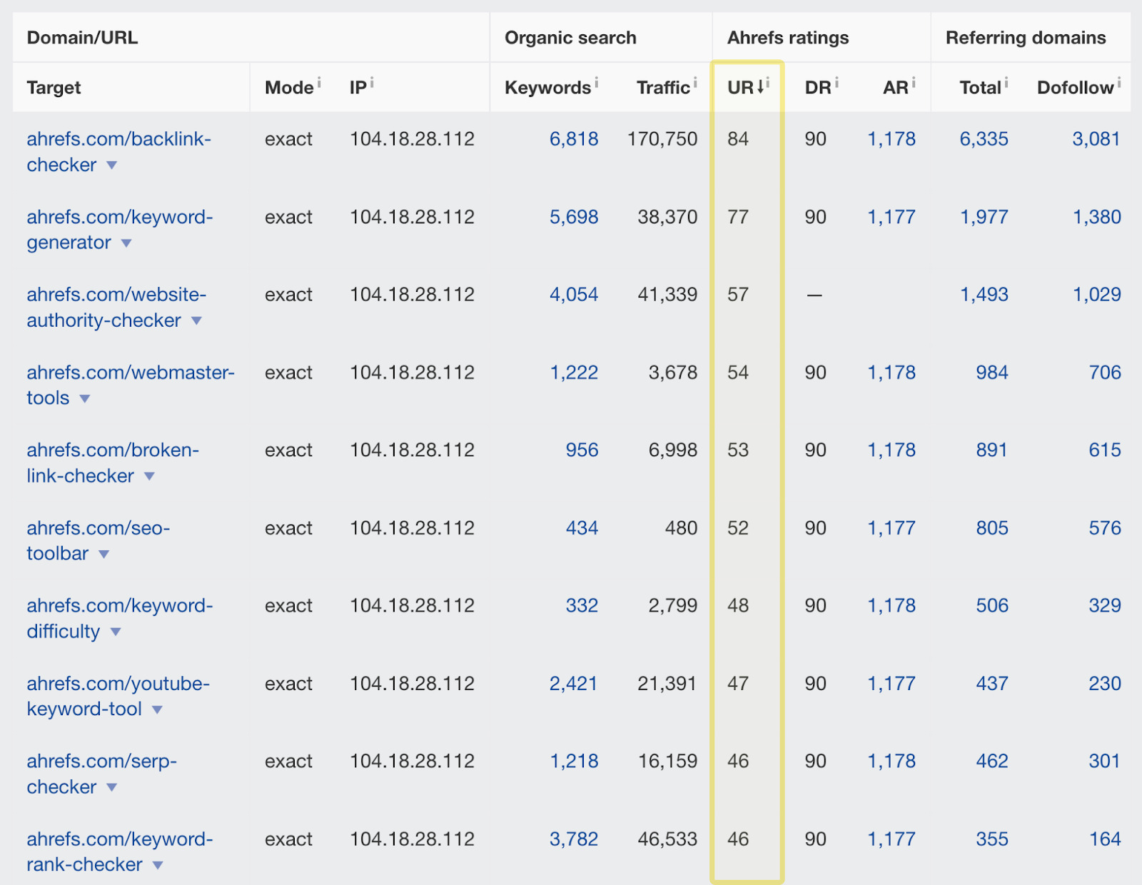
Task: Click total referring domains 1,977
Action: [x=984, y=217]
